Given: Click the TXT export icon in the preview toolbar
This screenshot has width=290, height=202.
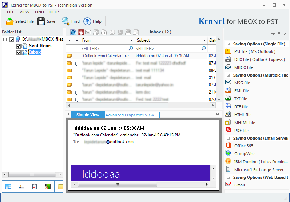Looking at the screenshot, I should [x=104, y=32].
